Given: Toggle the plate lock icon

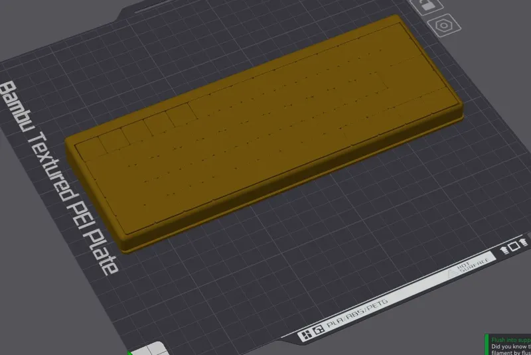Looking at the screenshot, I should [x=426, y=5].
